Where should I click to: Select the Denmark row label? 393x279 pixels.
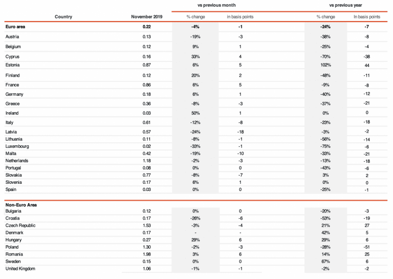(14, 232)
